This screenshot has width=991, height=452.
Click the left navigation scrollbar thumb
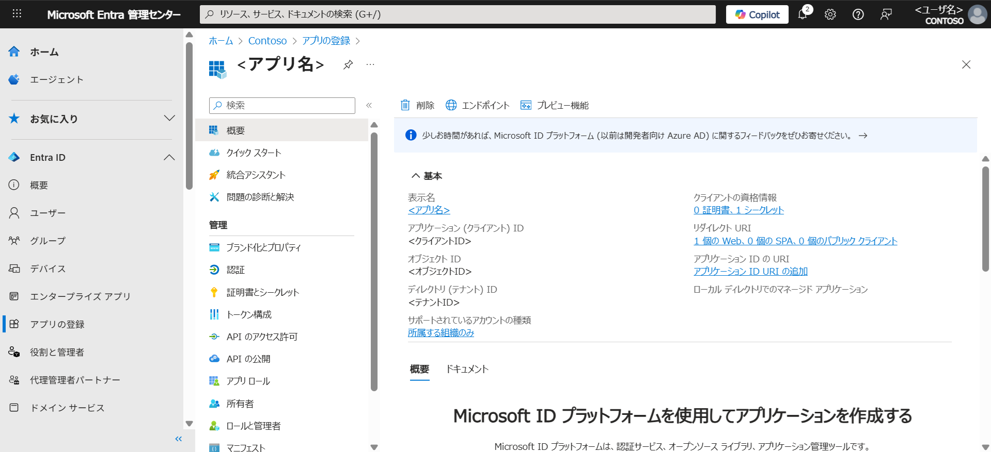pyautogui.click(x=189, y=116)
